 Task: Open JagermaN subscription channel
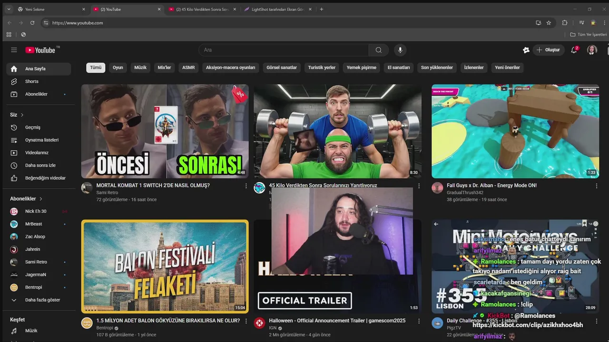[x=39, y=275]
